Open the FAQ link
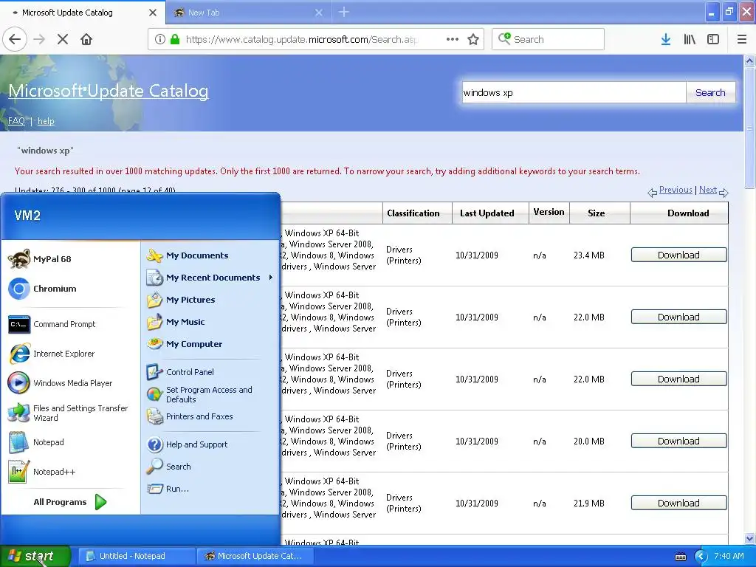The width and height of the screenshot is (756, 567). point(16,121)
